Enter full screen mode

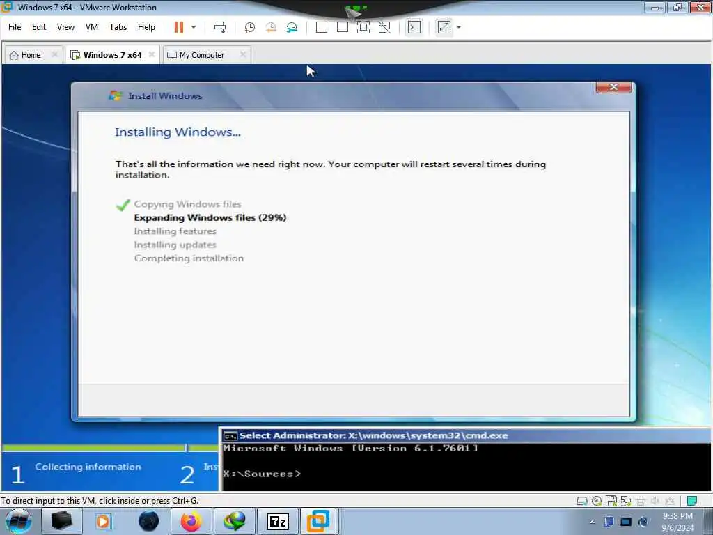pyautogui.click(x=363, y=27)
